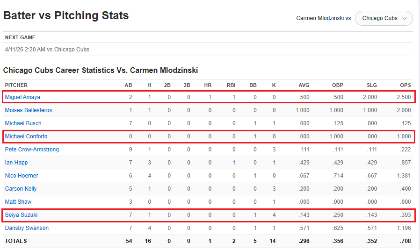The height and width of the screenshot is (250, 420).
Task: Click the PITCHER column header
Action: click(x=16, y=85)
